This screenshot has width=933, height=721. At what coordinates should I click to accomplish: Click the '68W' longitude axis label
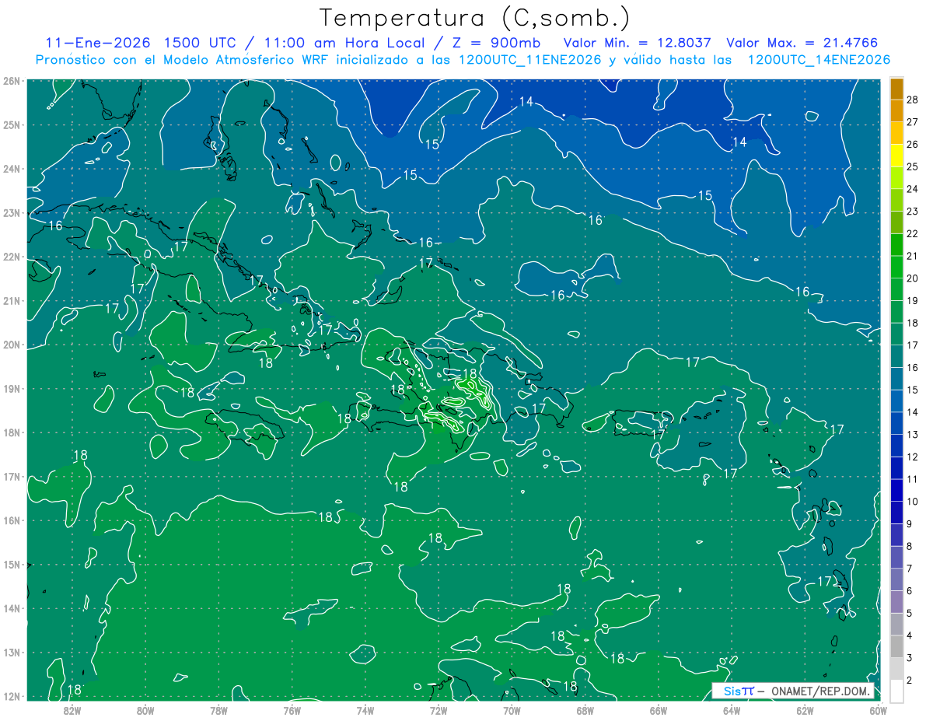[585, 710]
